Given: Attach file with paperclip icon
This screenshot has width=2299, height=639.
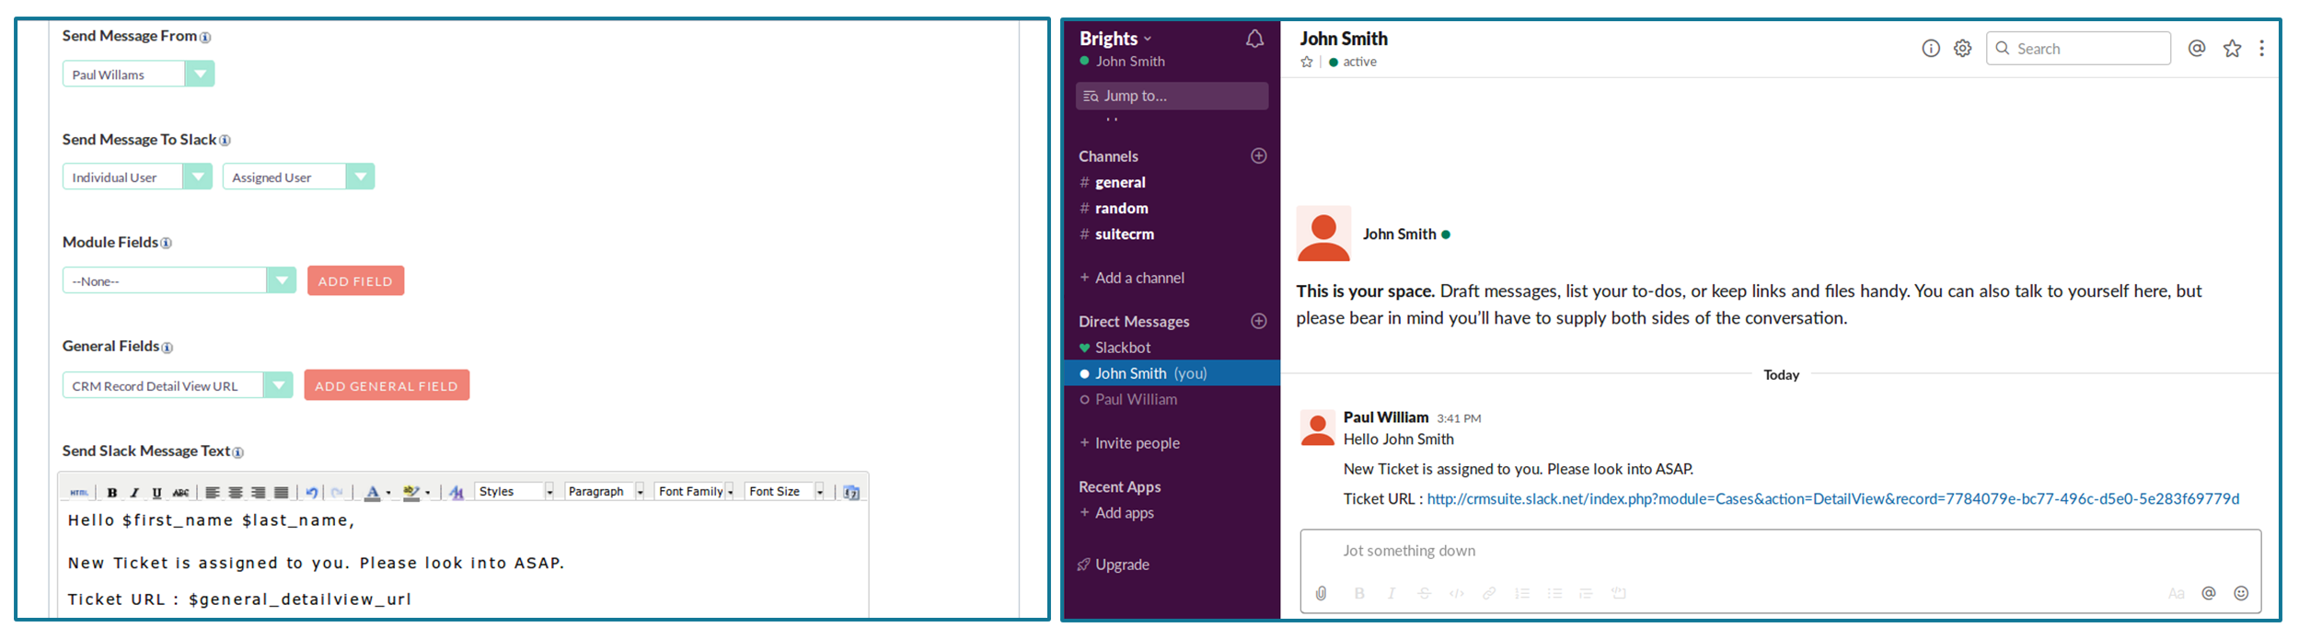Looking at the screenshot, I should click(x=1322, y=594).
